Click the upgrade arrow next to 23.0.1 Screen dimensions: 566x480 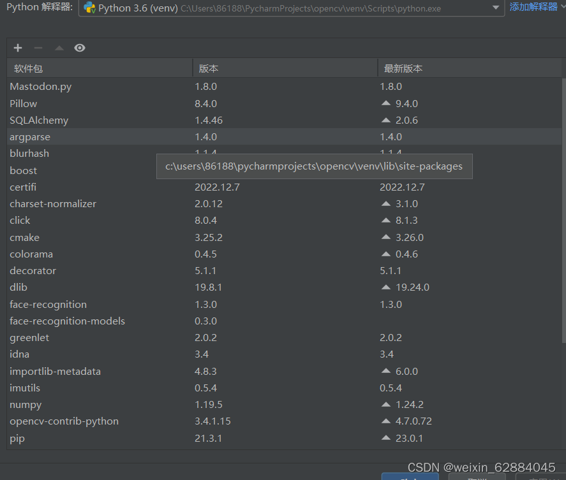pyautogui.click(x=386, y=438)
